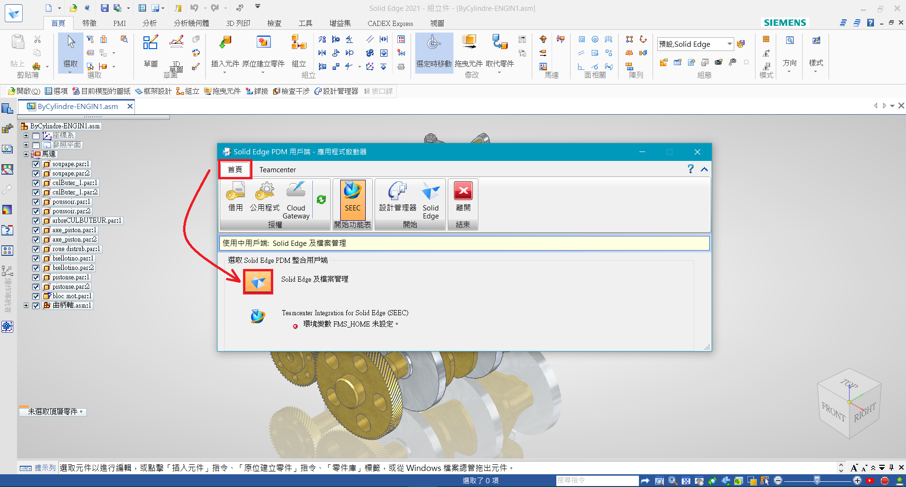This screenshot has width=906, height=487.
Task: Click 方向 orientation tool in ribbon
Action: click(789, 52)
